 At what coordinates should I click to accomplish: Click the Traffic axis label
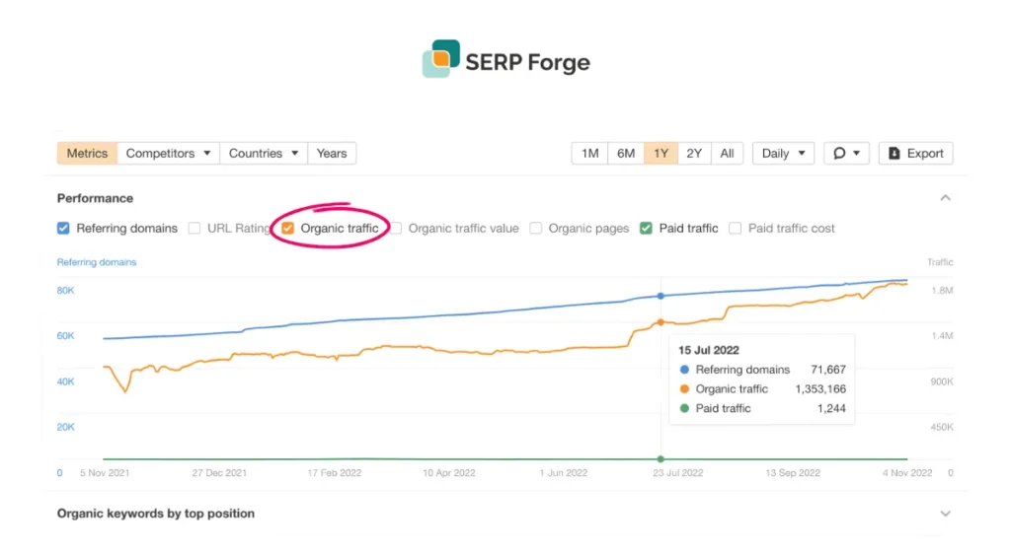coord(940,262)
